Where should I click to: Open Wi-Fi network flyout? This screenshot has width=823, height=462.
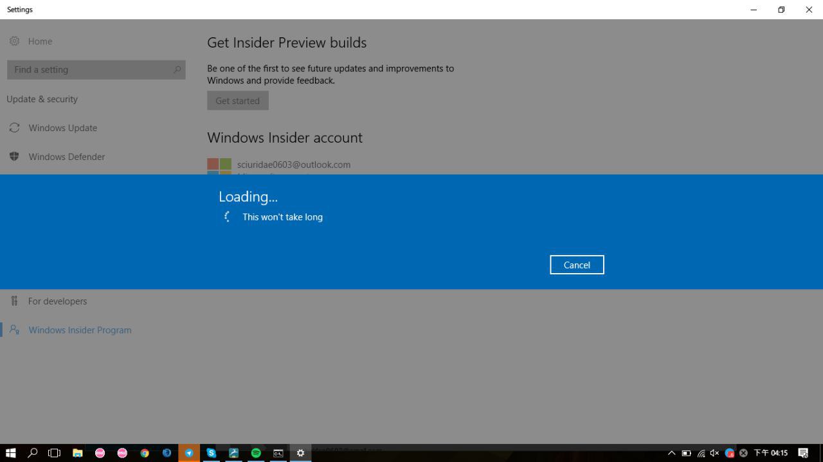701,453
